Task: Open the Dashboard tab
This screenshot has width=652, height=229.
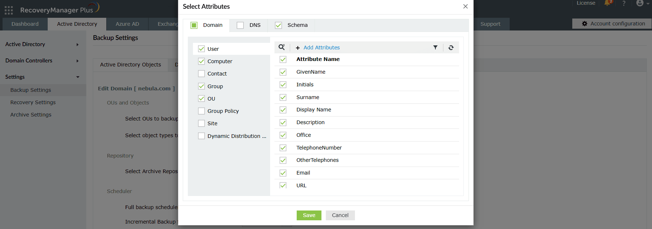Action: pyautogui.click(x=25, y=24)
